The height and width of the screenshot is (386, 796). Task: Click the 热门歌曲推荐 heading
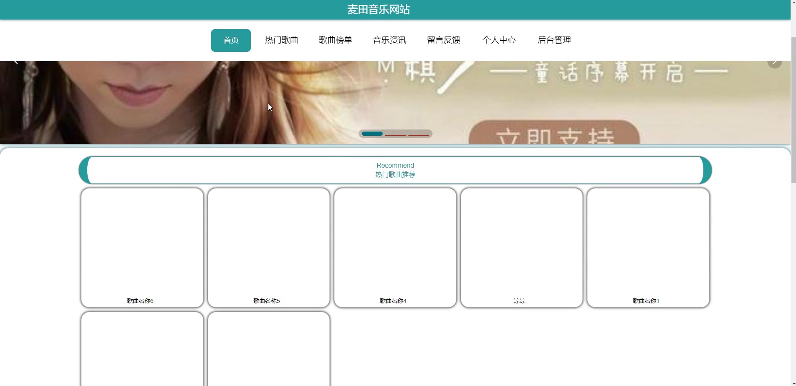395,175
